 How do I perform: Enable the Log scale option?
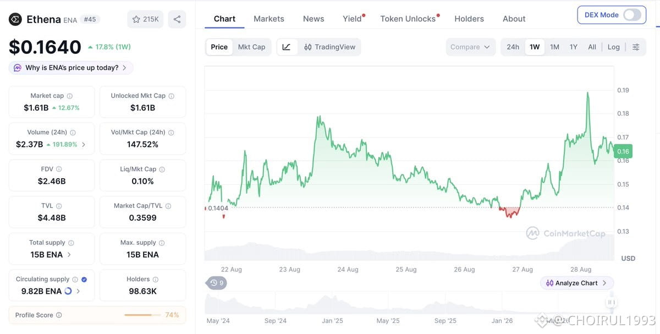(613, 47)
